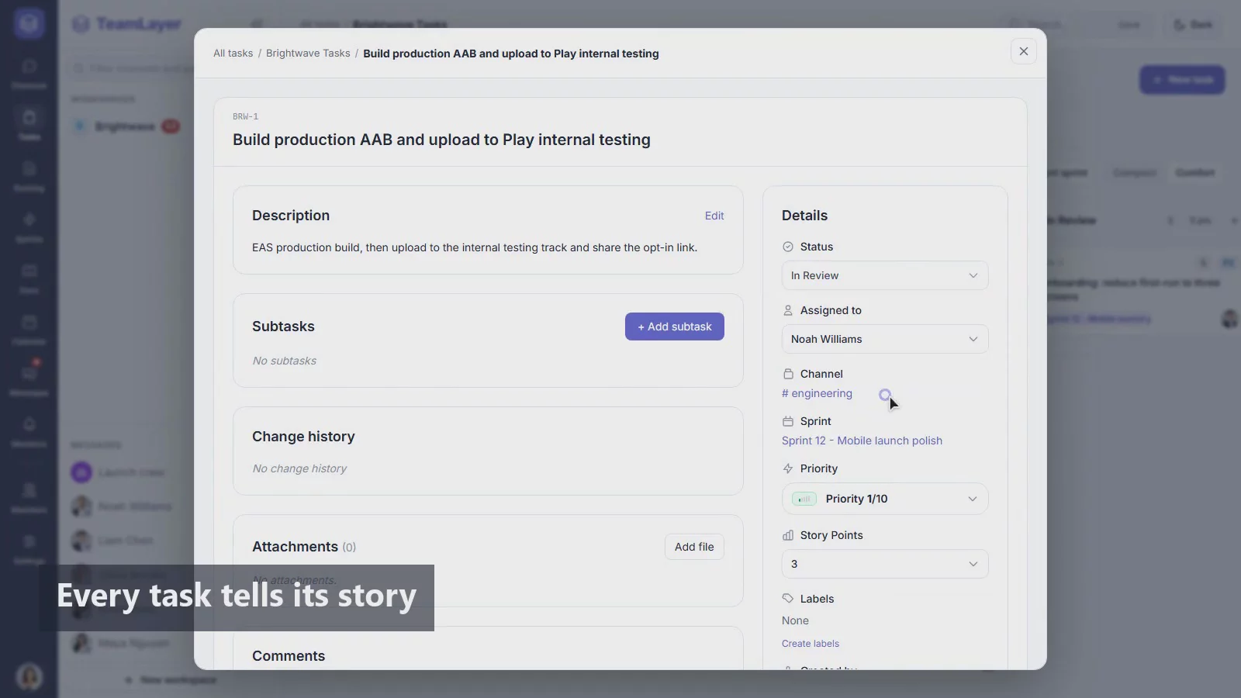
Task: Click the Labels tag icon
Action: [x=788, y=599]
